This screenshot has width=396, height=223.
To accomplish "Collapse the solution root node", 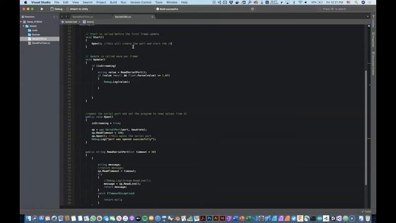I will [x=21, y=22].
